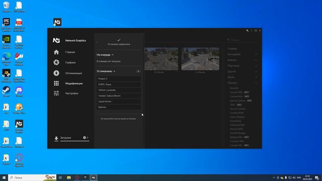This screenshot has height=181, width=322.
Task: Open Task View on the taskbar
Action: point(60,177)
